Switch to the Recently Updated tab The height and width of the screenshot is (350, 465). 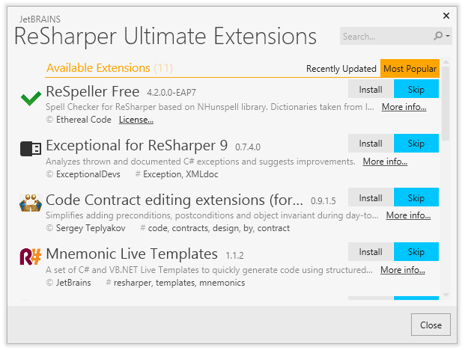[x=341, y=69]
